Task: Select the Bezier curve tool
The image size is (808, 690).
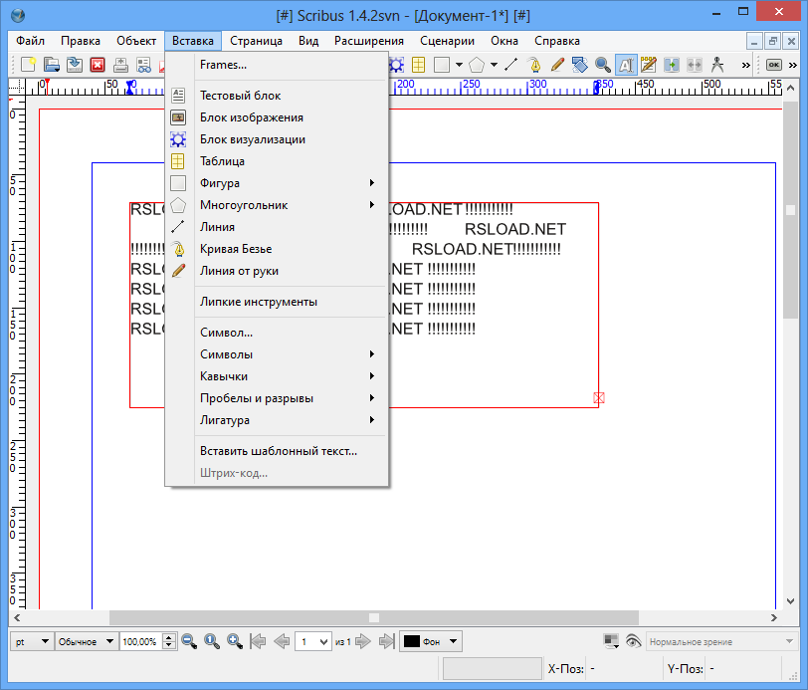Action: coord(534,64)
